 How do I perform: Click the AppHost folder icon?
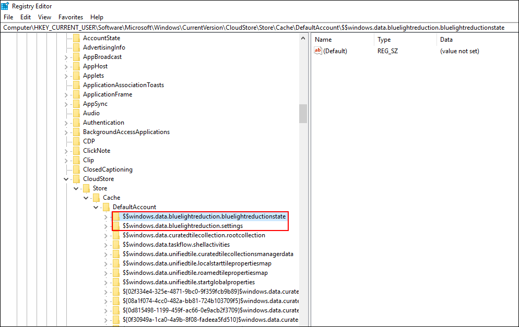pos(76,66)
